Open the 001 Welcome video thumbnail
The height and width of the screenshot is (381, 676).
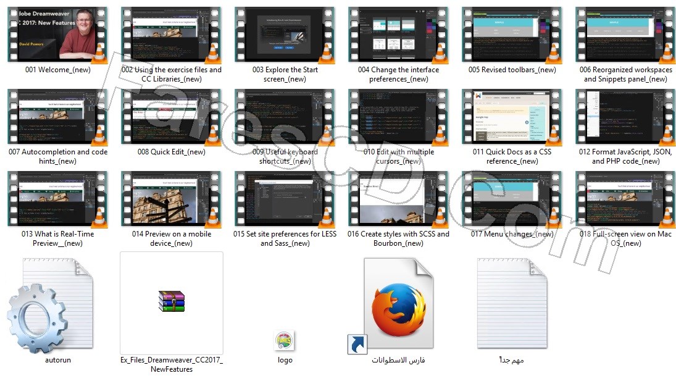click(x=57, y=35)
